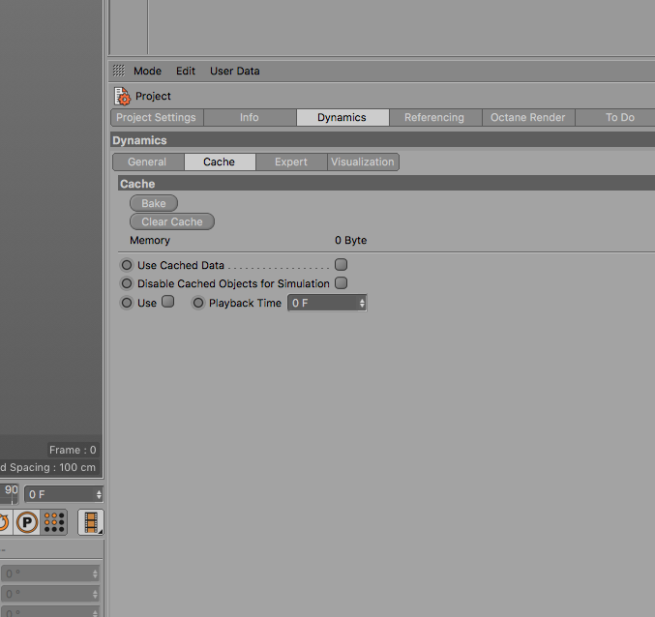Click the Playback Time 0 F stepper arrows

coord(362,303)
